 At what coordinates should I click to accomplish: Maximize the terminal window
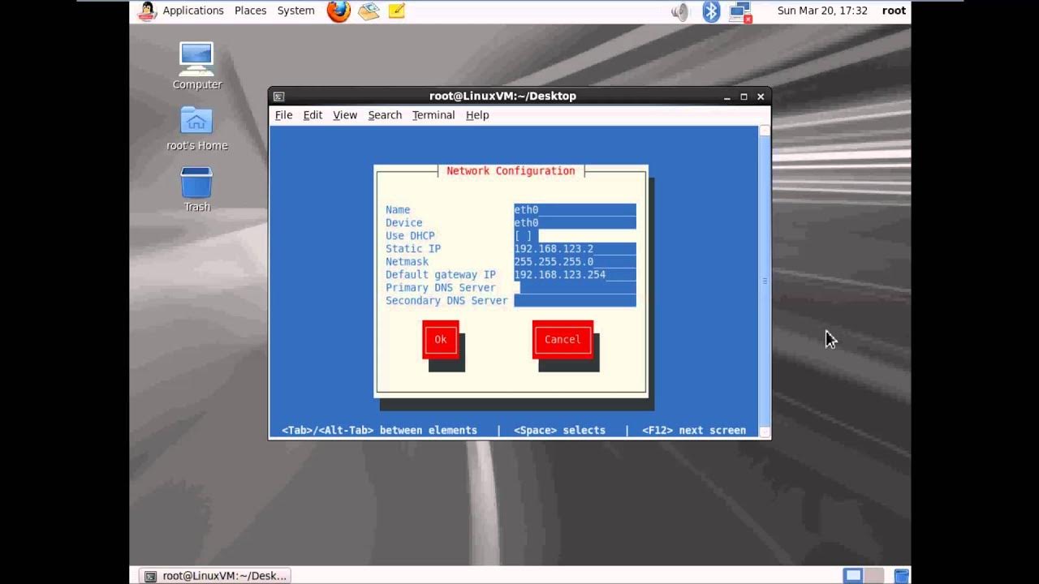[x=744, y=97]
